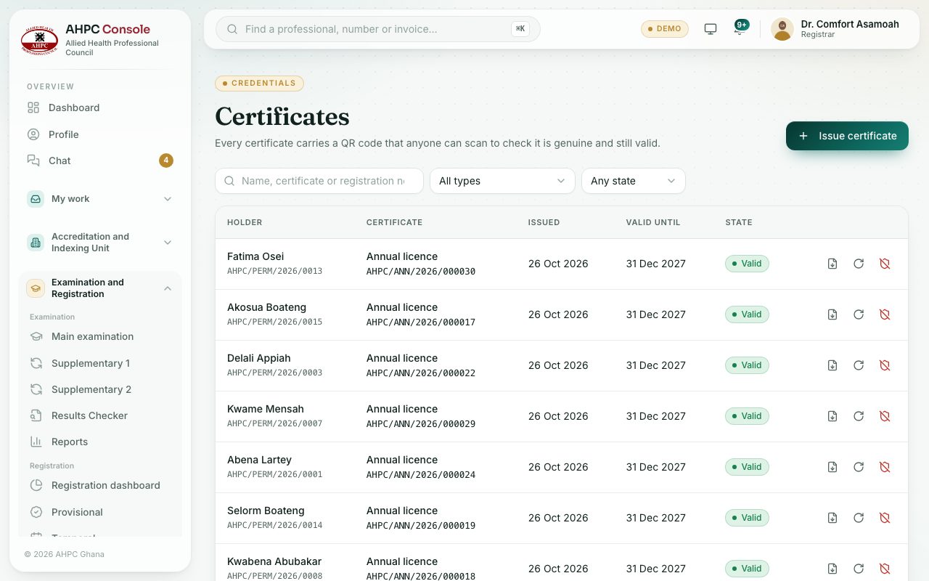
Task: Renew Fatima Osei's annual licence
Action: click(859, 264)
